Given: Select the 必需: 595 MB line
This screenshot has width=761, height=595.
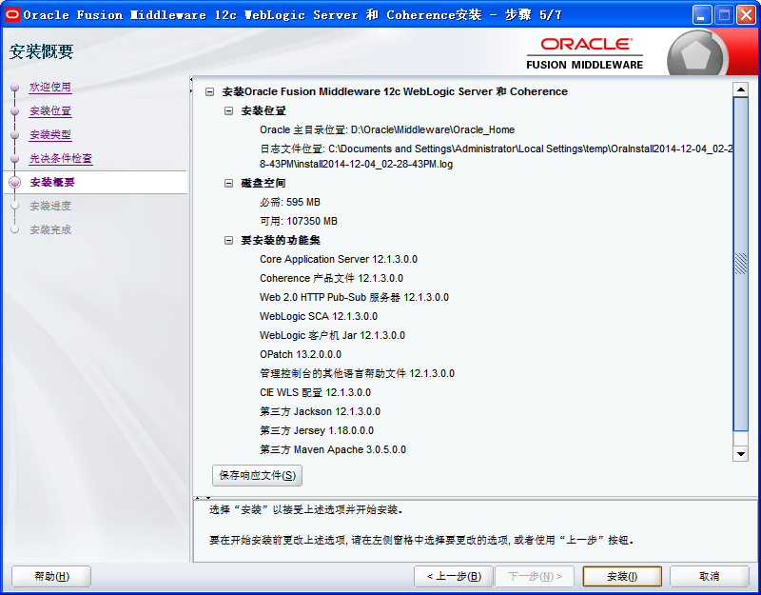Looking at the screenshot, I should tap(290, 202).
